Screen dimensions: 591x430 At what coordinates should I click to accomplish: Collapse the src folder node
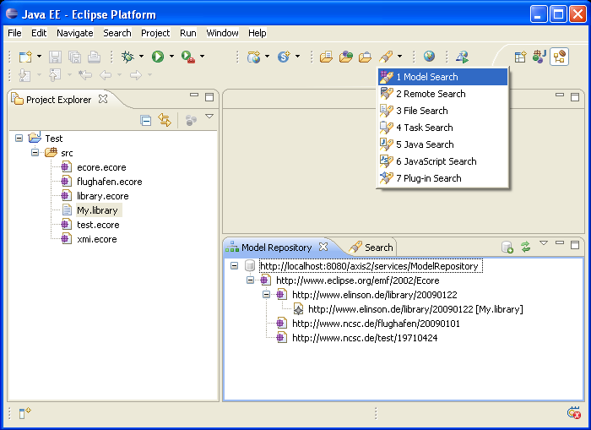point(35,153)
